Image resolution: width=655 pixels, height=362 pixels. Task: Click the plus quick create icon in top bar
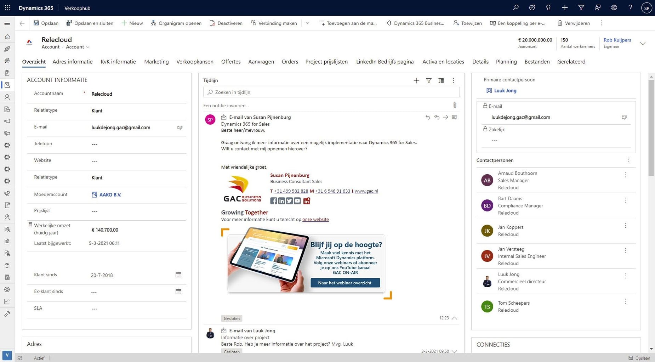point(565,8)
